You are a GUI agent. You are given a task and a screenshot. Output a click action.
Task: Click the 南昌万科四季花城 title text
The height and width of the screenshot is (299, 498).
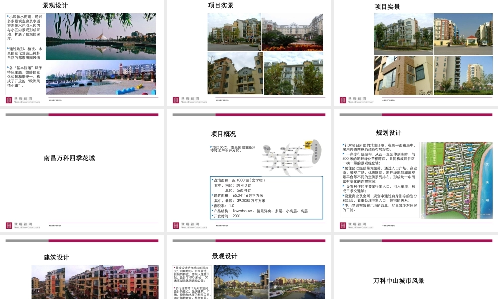69,158
